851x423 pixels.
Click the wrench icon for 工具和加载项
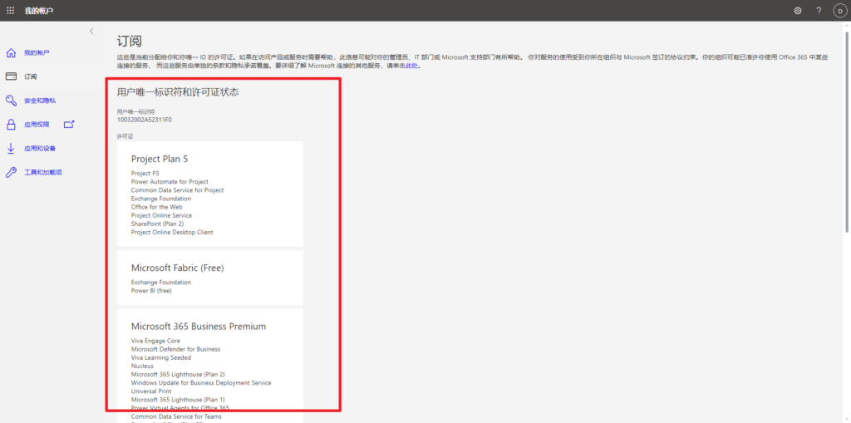[x=11, y=173]
